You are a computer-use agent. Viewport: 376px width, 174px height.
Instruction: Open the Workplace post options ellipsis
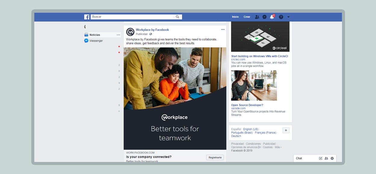tap(223, 29)
